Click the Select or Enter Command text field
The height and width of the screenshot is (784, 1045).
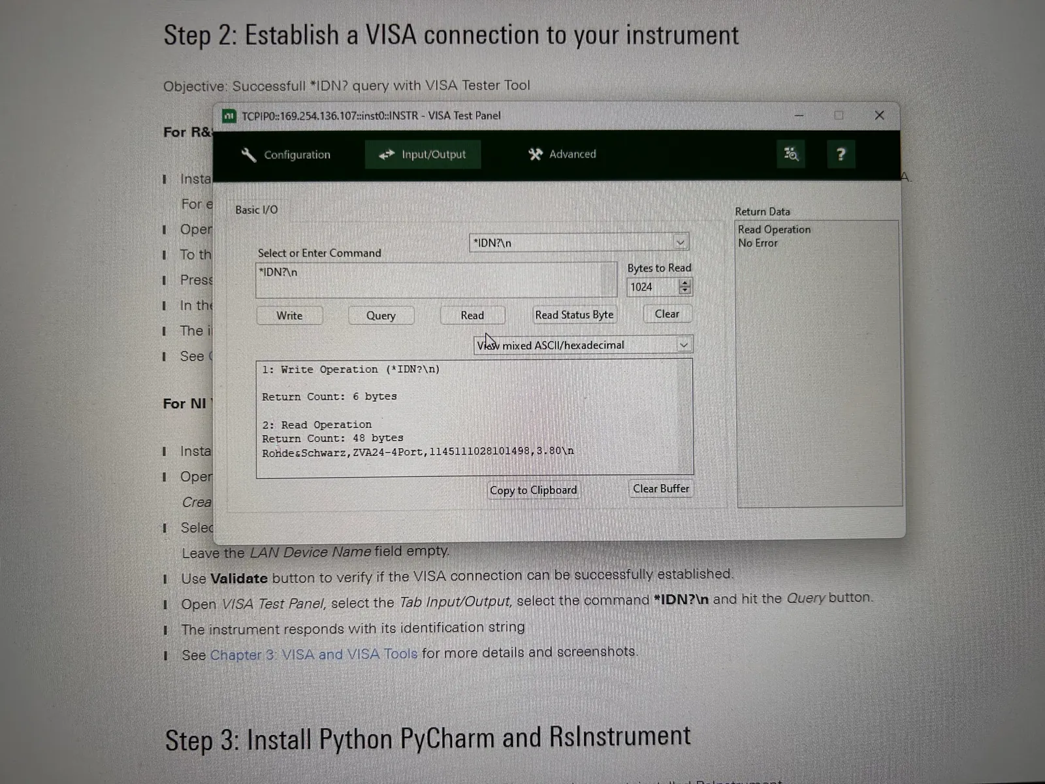pyautogui.click(x=436, y=280)
